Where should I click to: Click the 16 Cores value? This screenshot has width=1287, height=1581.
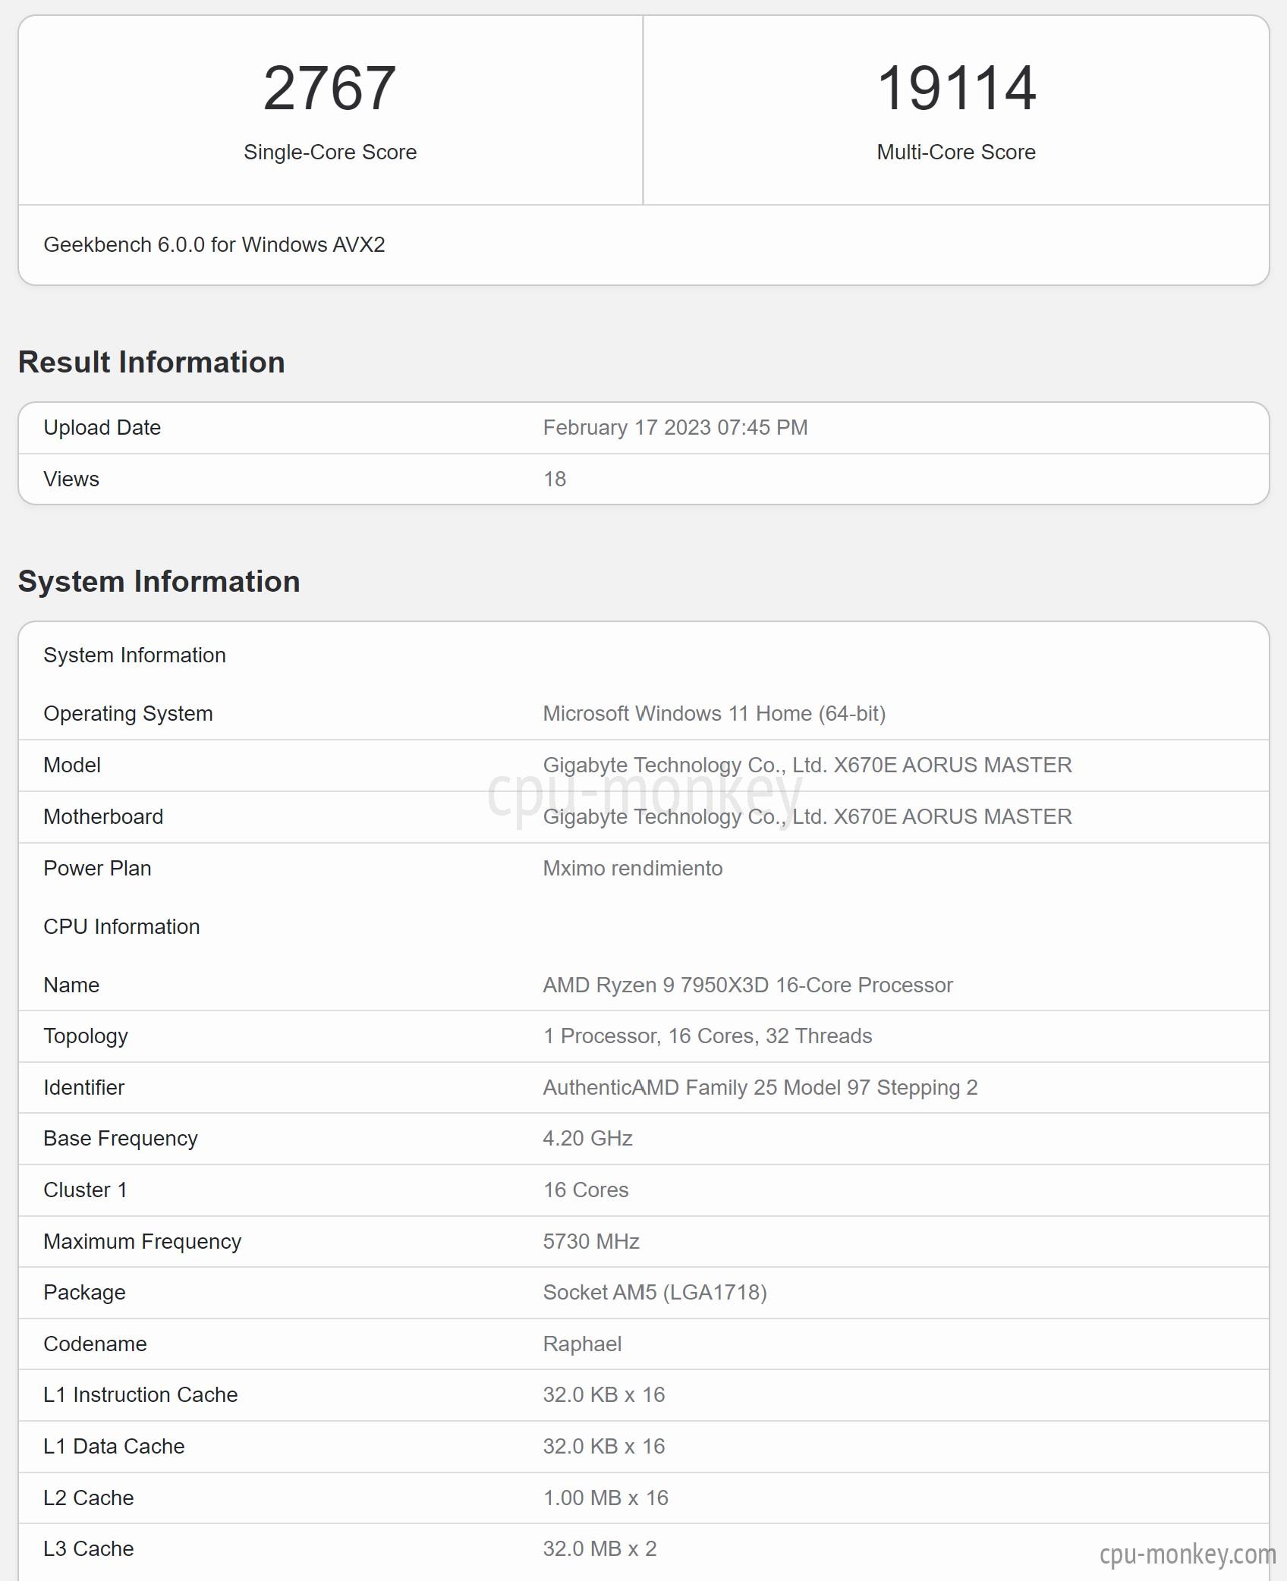[x=586, y=1190]
